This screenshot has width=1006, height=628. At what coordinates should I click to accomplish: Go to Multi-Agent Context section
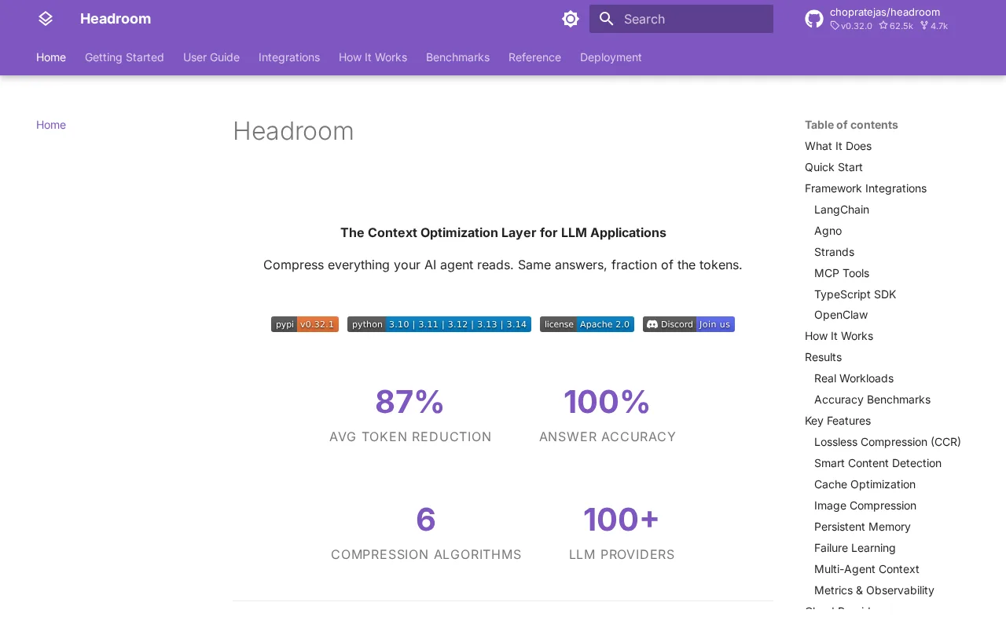click(x=867, y=569)
